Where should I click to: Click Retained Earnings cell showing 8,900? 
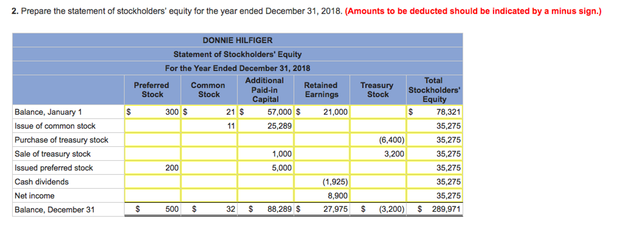[x=322, y=196]
